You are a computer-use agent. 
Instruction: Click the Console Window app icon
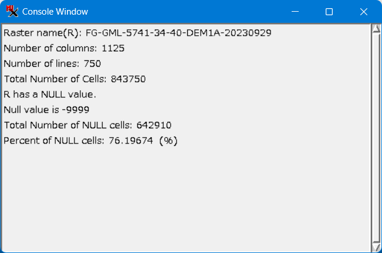(x=12, y=12)
